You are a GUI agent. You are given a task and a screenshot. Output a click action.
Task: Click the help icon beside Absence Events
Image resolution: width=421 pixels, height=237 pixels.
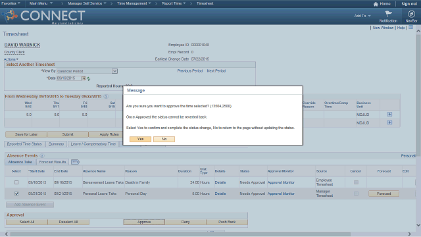42,155
